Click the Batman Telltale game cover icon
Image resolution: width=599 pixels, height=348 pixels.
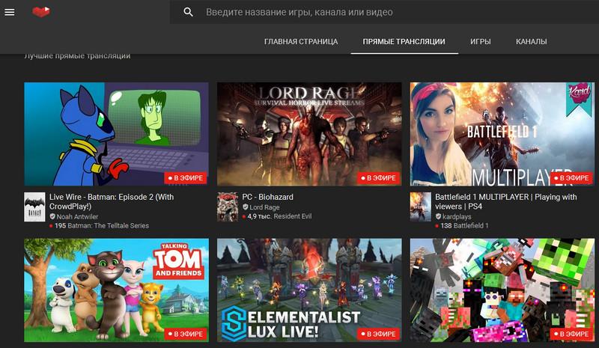pyautogui.click(x=34, y=207)
